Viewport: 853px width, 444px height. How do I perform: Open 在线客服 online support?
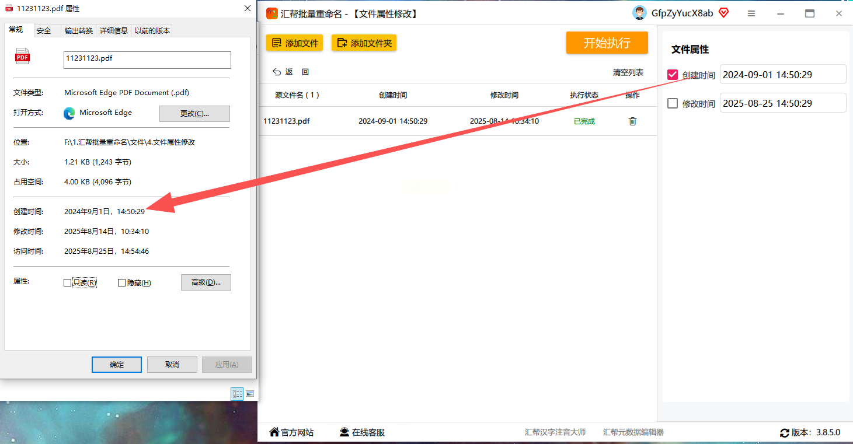tap(362, 432)
